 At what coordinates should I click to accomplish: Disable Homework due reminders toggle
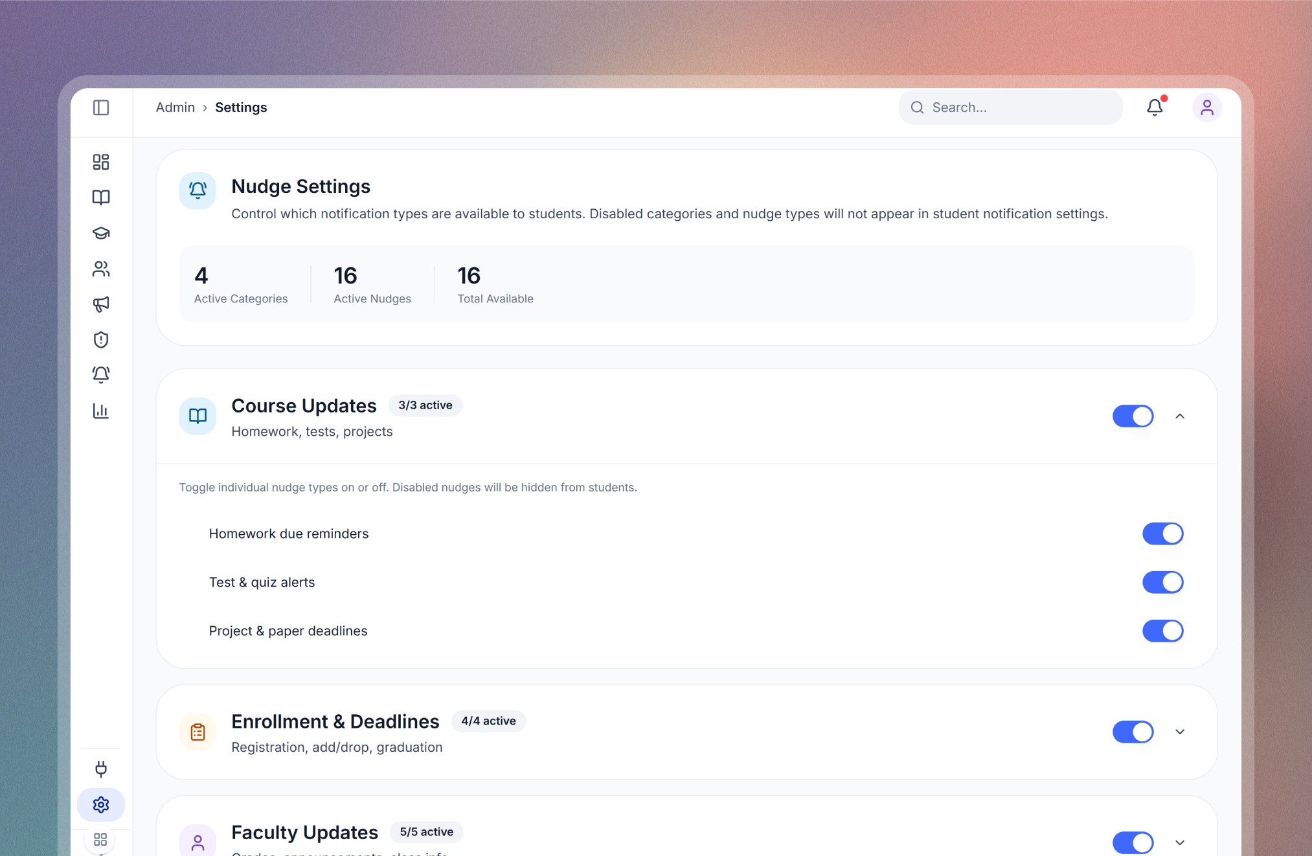(1162, 534)
